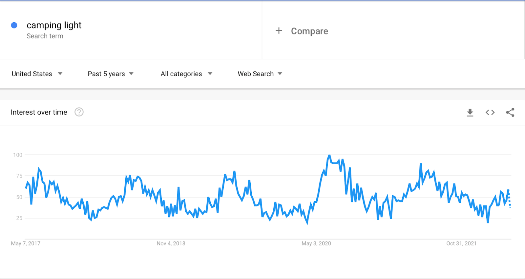Open the Interest over time help icon
The height and width of the screenshot is (279, 525).
click(x=79, y=112)
